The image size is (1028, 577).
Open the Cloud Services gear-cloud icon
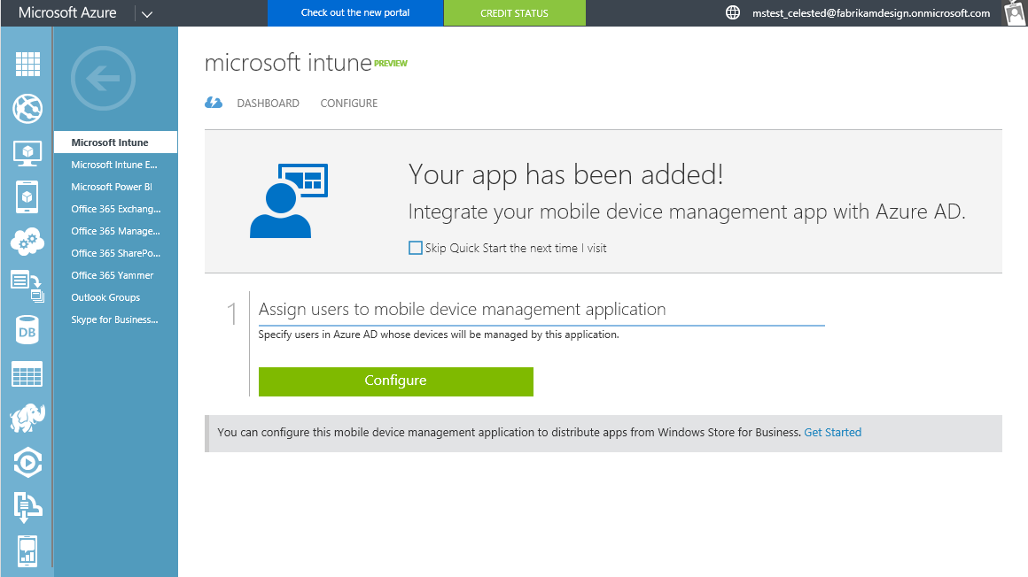pyautogui.click(x=27, y=242)
